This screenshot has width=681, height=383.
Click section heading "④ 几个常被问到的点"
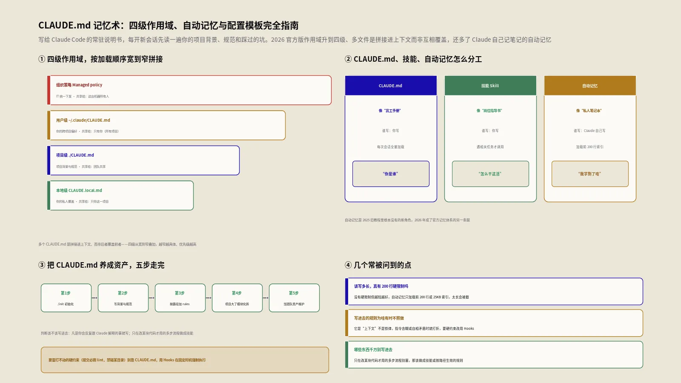pyautogui.click(x=378, y=265)
